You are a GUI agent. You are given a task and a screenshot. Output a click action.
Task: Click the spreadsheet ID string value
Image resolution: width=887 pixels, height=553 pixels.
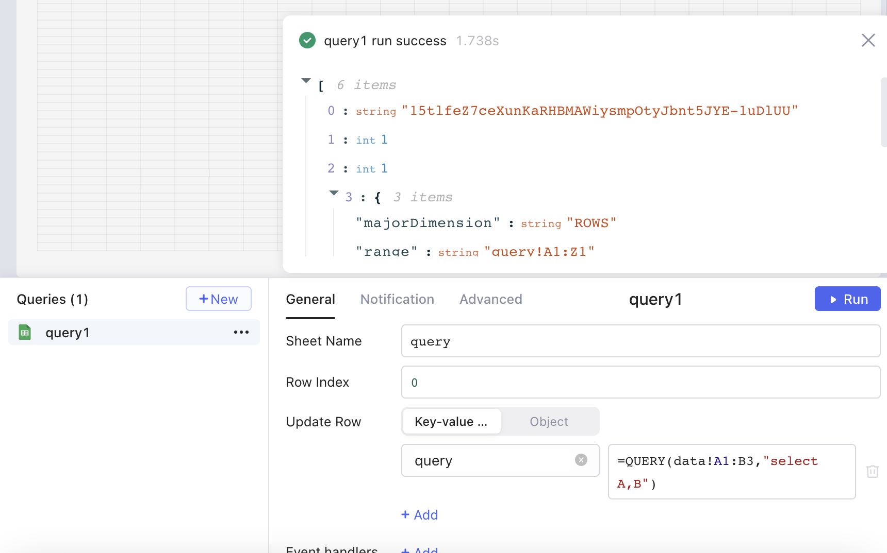(600, 111)
